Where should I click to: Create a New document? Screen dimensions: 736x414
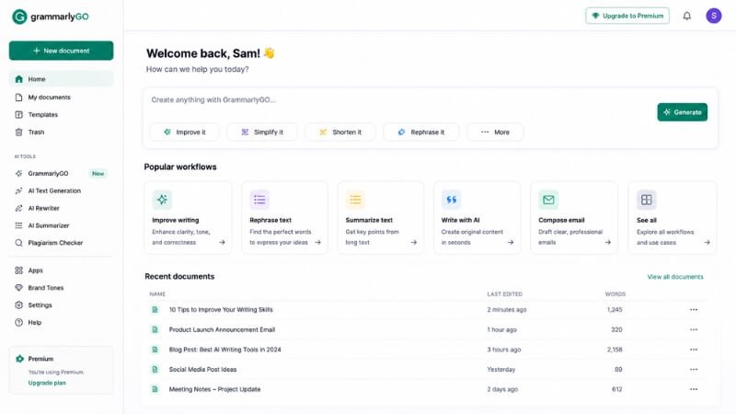click(x=61, y=51)
